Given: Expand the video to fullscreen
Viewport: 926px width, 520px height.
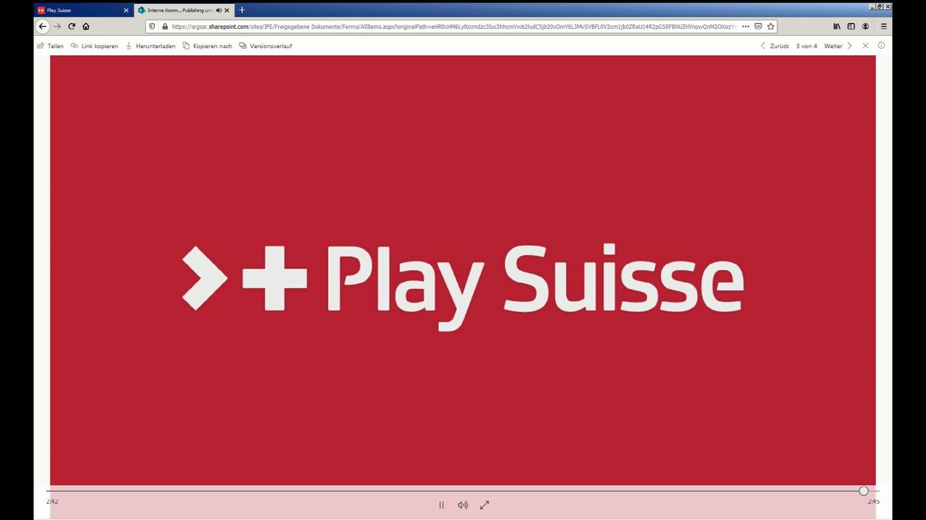Looking at the screenshot, I should point(485,505).
